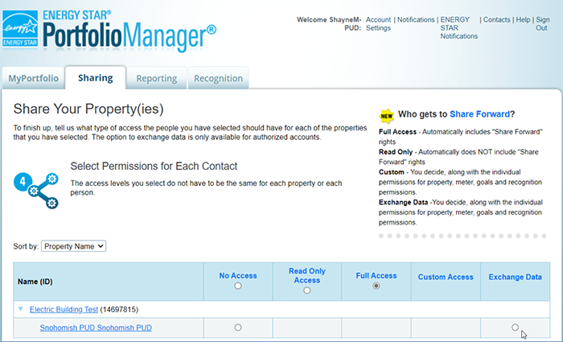The width and height of the screenshot is (563, 342).
Task: Open the Electric Building Test property link
Action: point(64,309)
